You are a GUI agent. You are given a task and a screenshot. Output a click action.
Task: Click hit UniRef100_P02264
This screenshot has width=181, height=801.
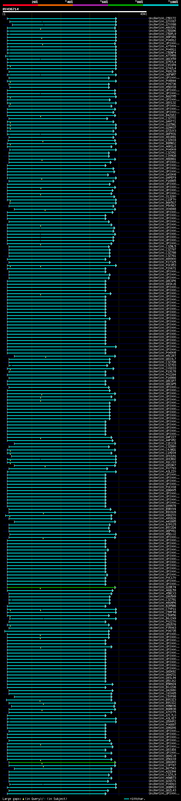pos(162,375)
